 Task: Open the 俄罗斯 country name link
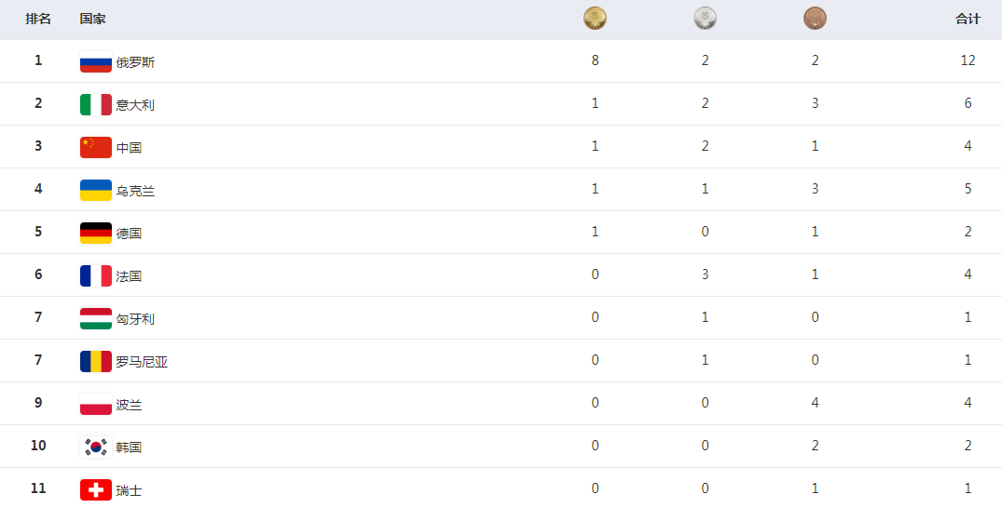135,62
